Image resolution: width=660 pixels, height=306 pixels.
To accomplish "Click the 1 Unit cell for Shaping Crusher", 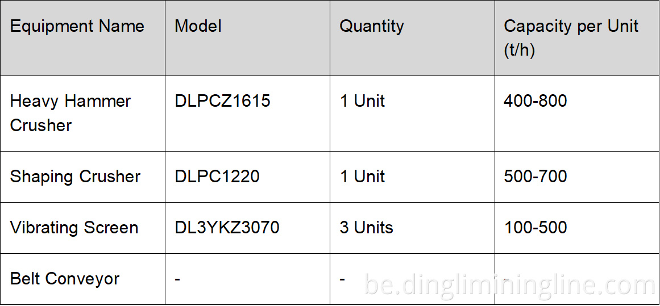I will pyautogui.click(x=362, y=177).
